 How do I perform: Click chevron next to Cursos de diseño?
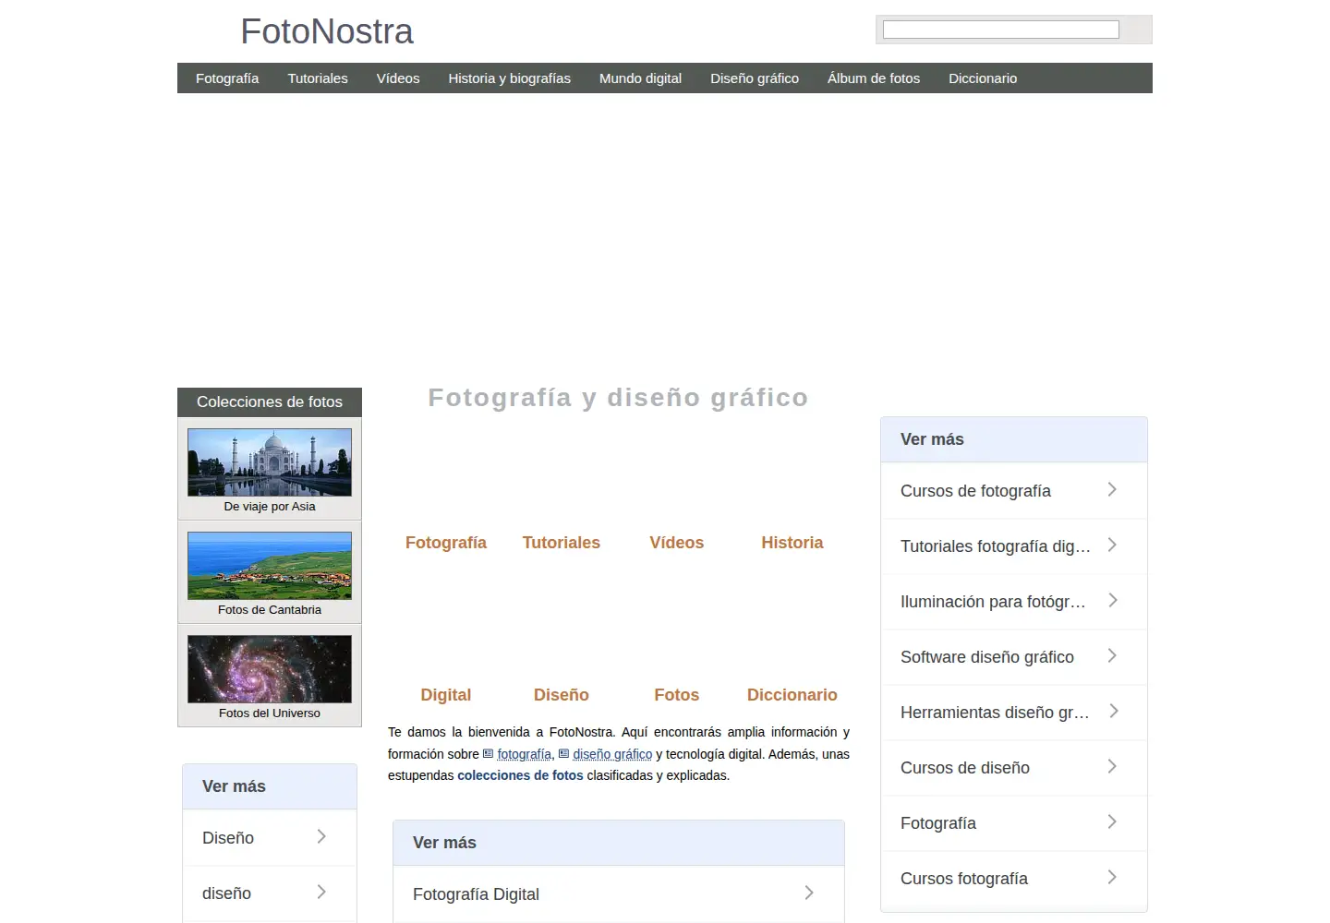tap(1112, 766)
